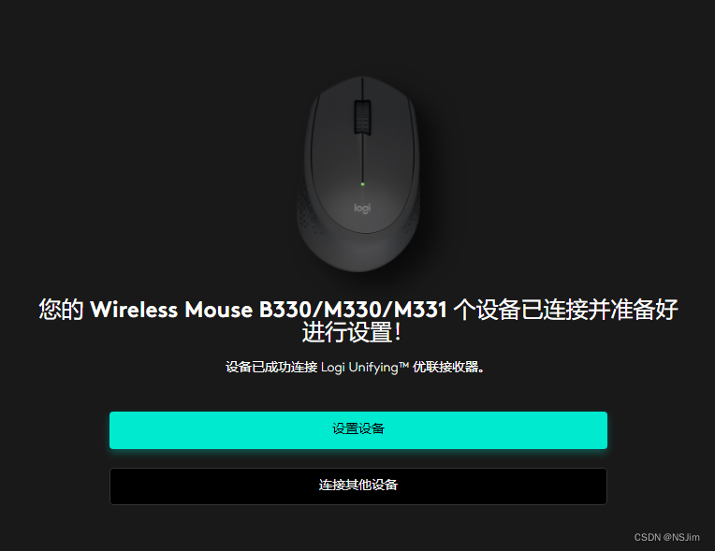Click the mouse product image

[358, 174]
